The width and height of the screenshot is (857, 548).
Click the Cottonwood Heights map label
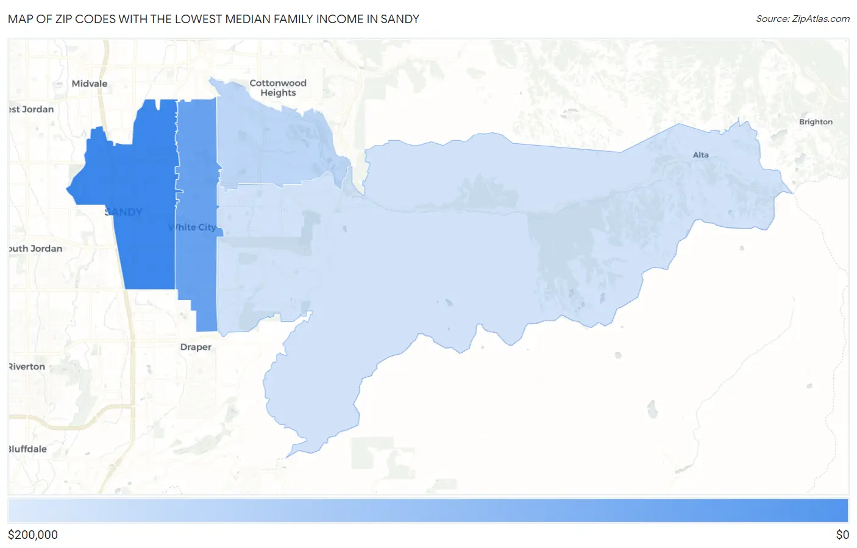(x=278, y=88)
